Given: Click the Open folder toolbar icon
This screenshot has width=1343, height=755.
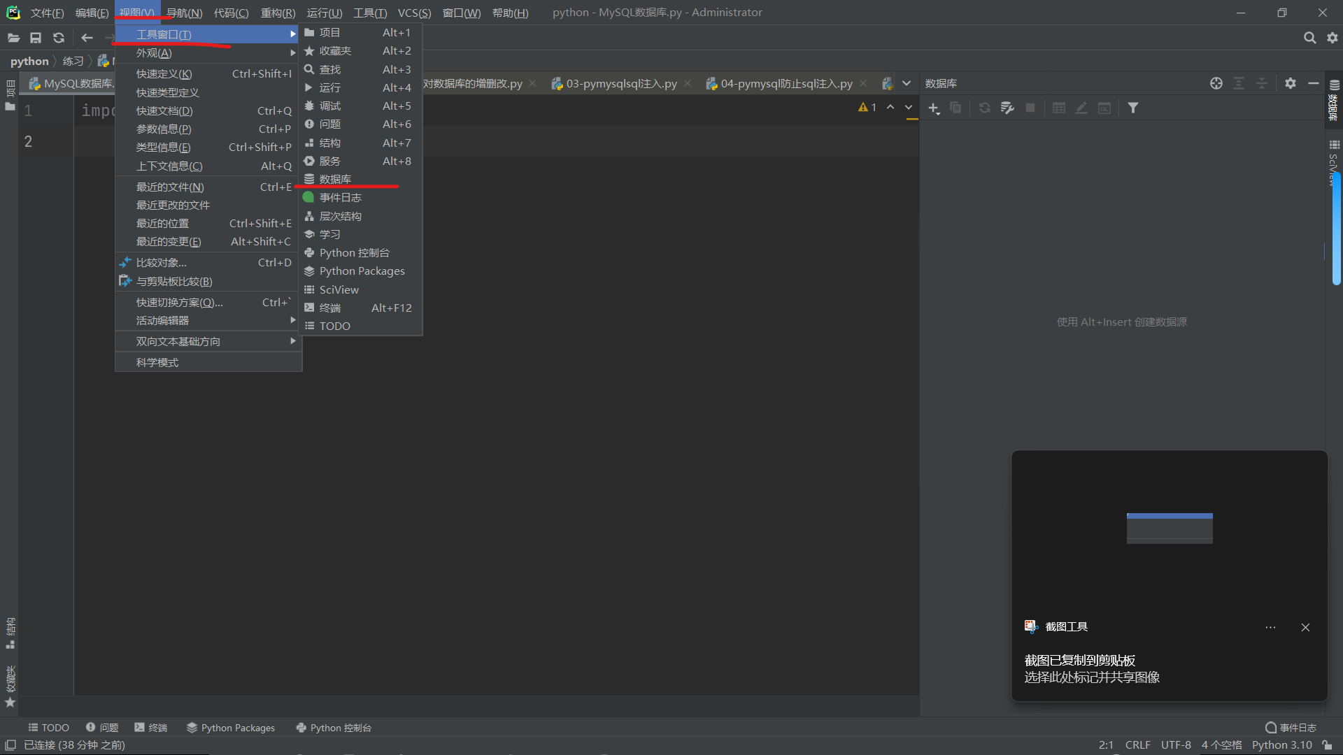Looking at the screenshot, I should click(x=13, y=38).
